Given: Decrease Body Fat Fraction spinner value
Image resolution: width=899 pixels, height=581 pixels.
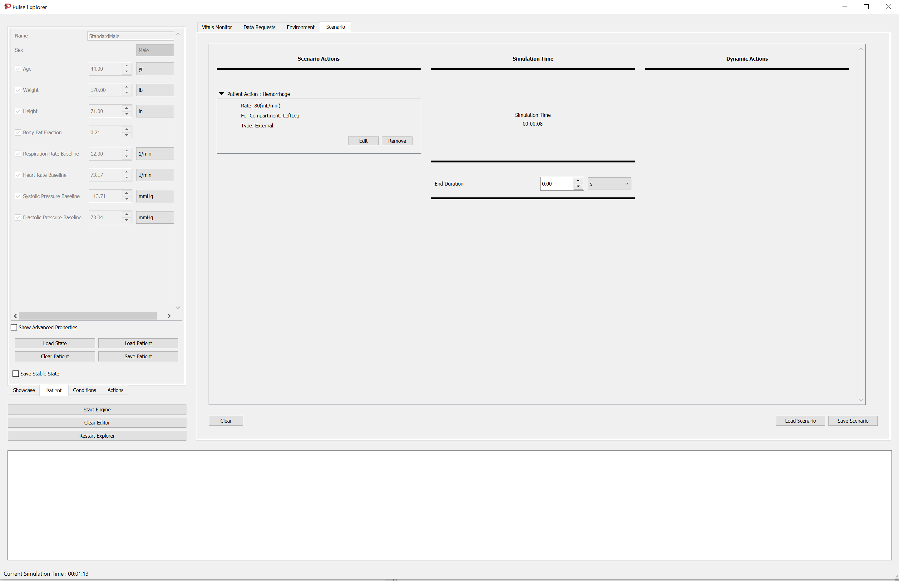Looking at the screenshot, I should (x=127, y=136).
